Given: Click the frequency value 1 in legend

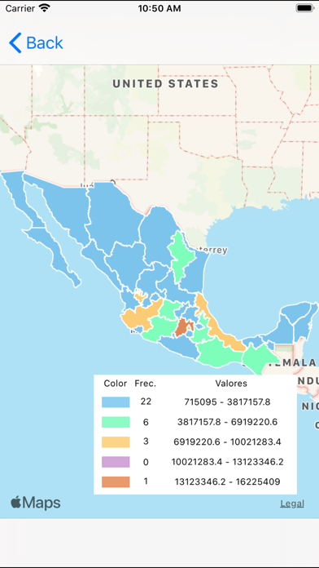Looking at the screenshot, I should pyautogui.click(x=146, y=481).
